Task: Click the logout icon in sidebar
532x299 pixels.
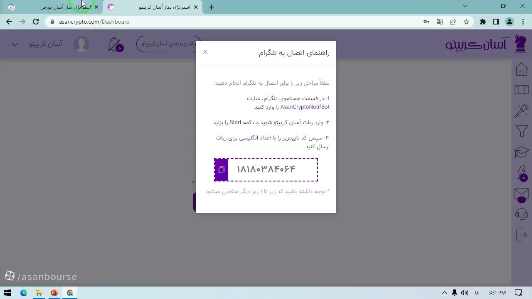Action: 521,235
